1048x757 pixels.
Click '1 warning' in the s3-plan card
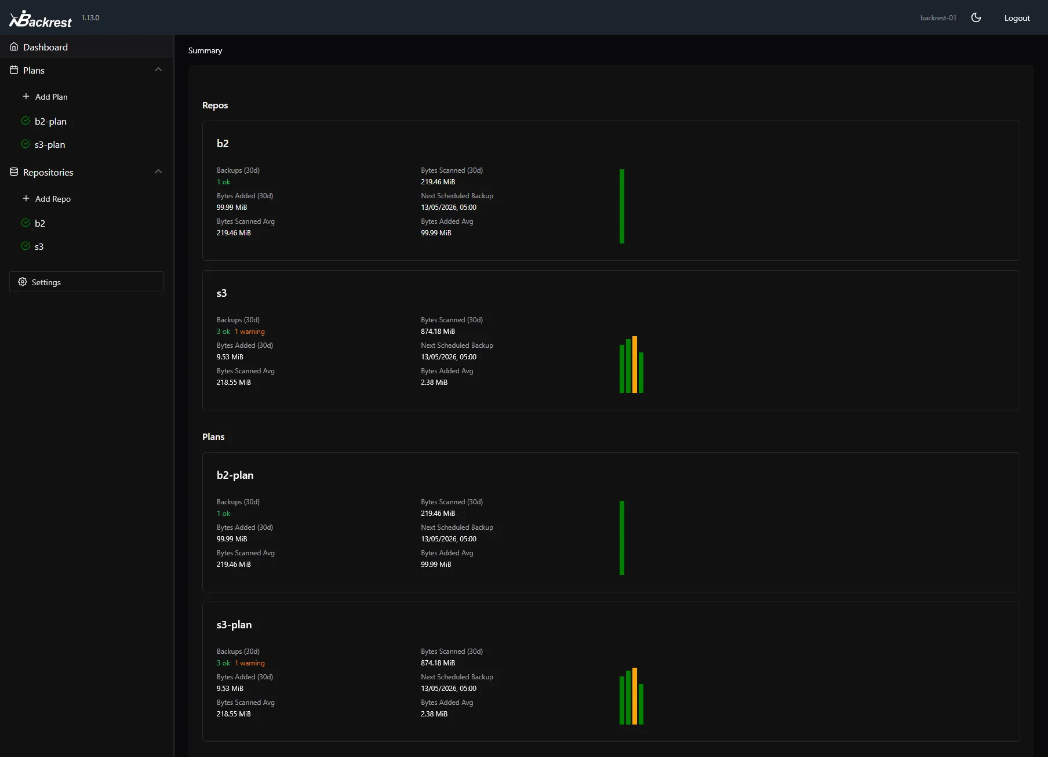[x=250, y=663]
